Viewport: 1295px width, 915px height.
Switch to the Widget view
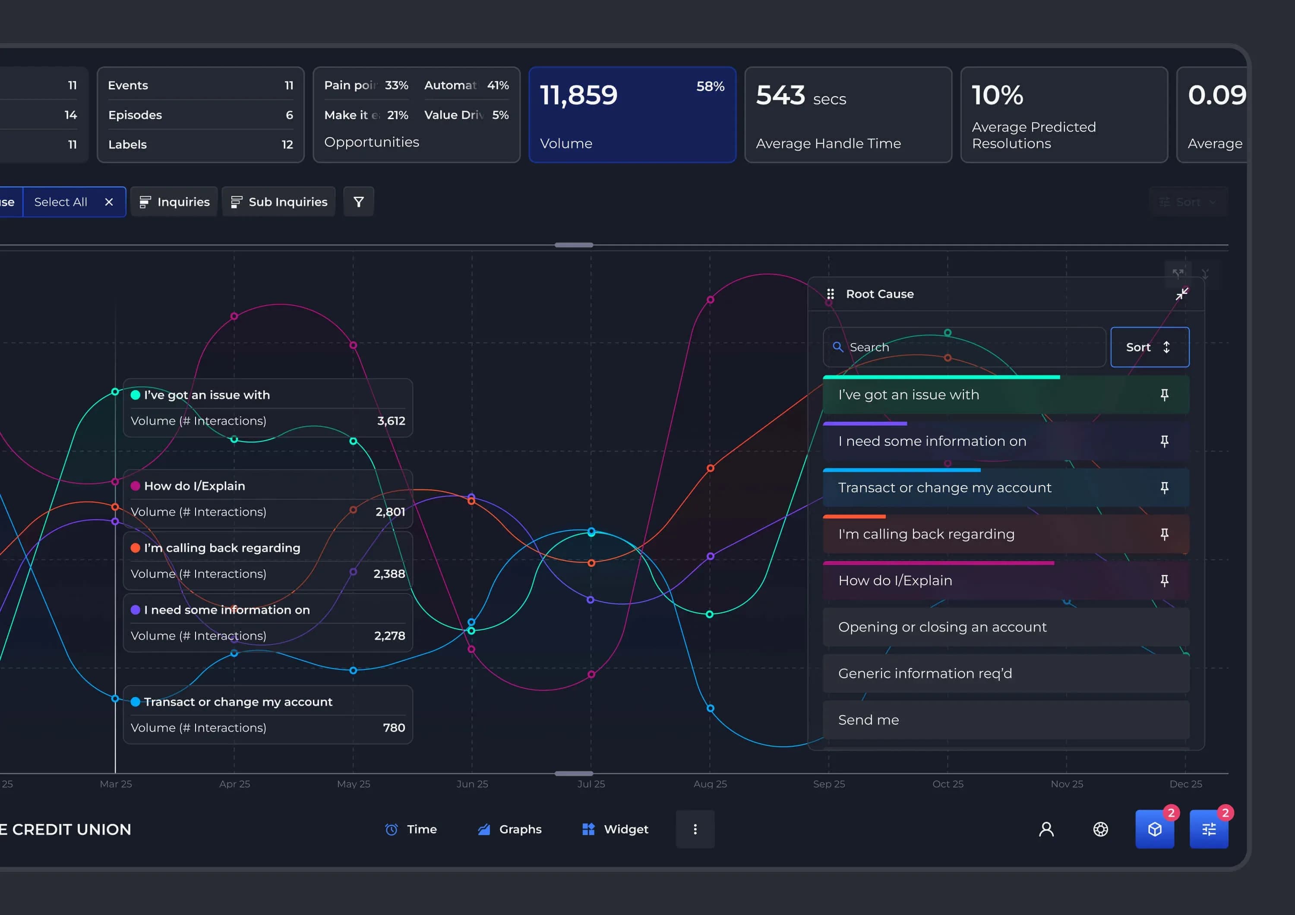(616, 829)
